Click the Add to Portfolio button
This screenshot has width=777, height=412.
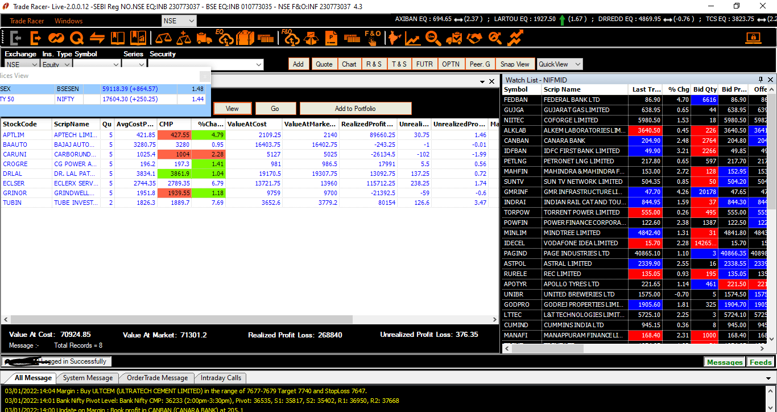point(356,108)
